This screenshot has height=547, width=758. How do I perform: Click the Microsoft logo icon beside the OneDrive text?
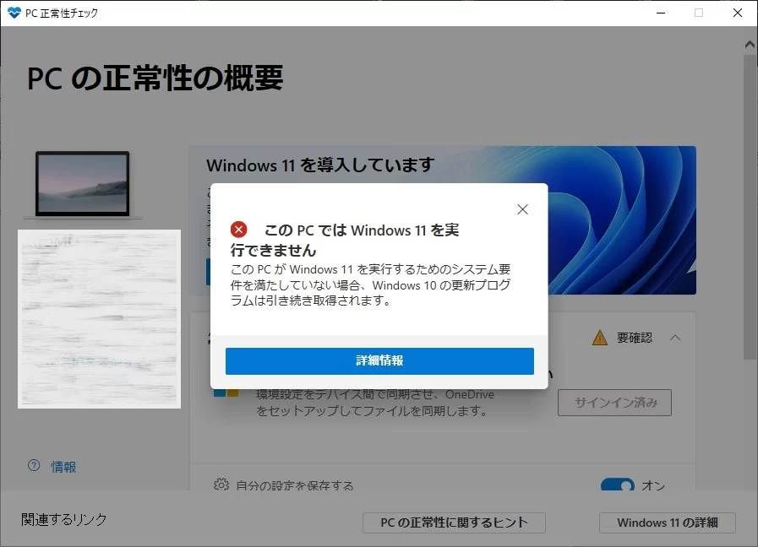coord(226,393)
